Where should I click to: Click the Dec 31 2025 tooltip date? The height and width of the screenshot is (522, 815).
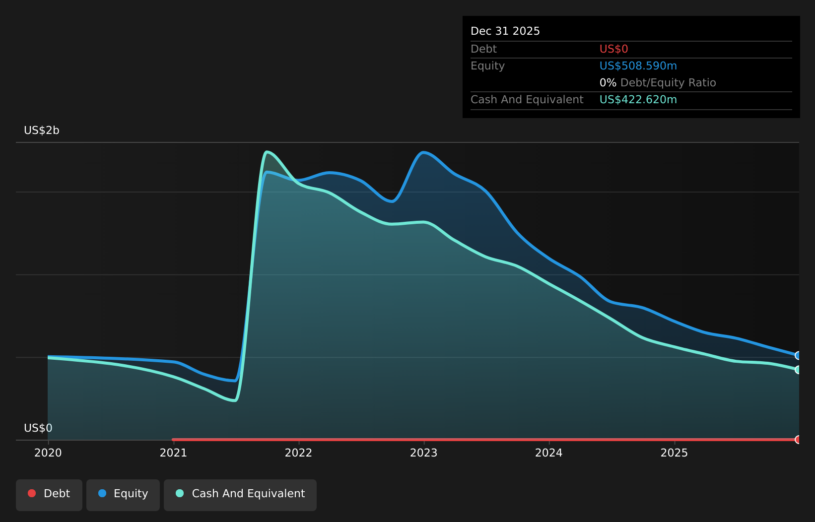pos(505,31)
